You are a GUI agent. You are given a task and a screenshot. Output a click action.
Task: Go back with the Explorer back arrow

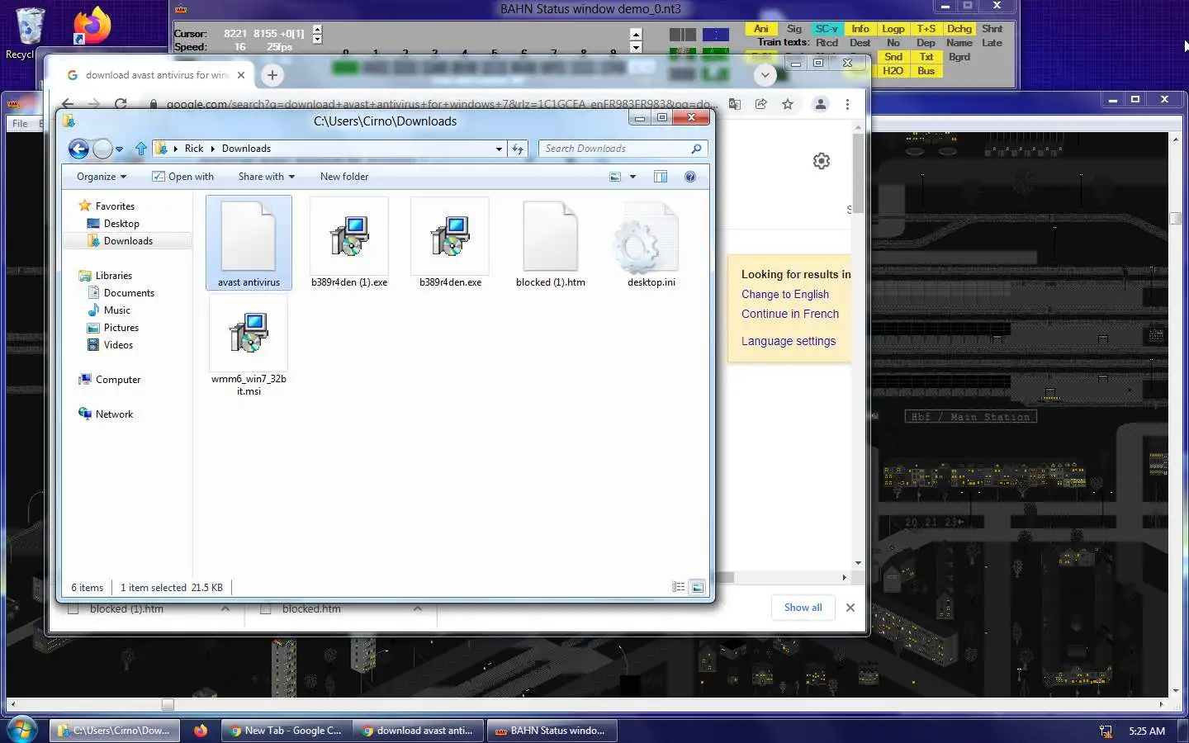78,149
